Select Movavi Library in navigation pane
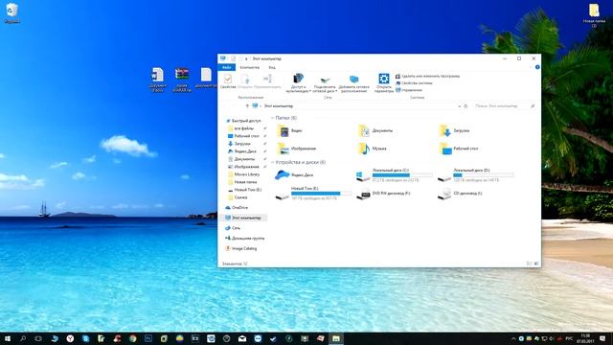 244,174
